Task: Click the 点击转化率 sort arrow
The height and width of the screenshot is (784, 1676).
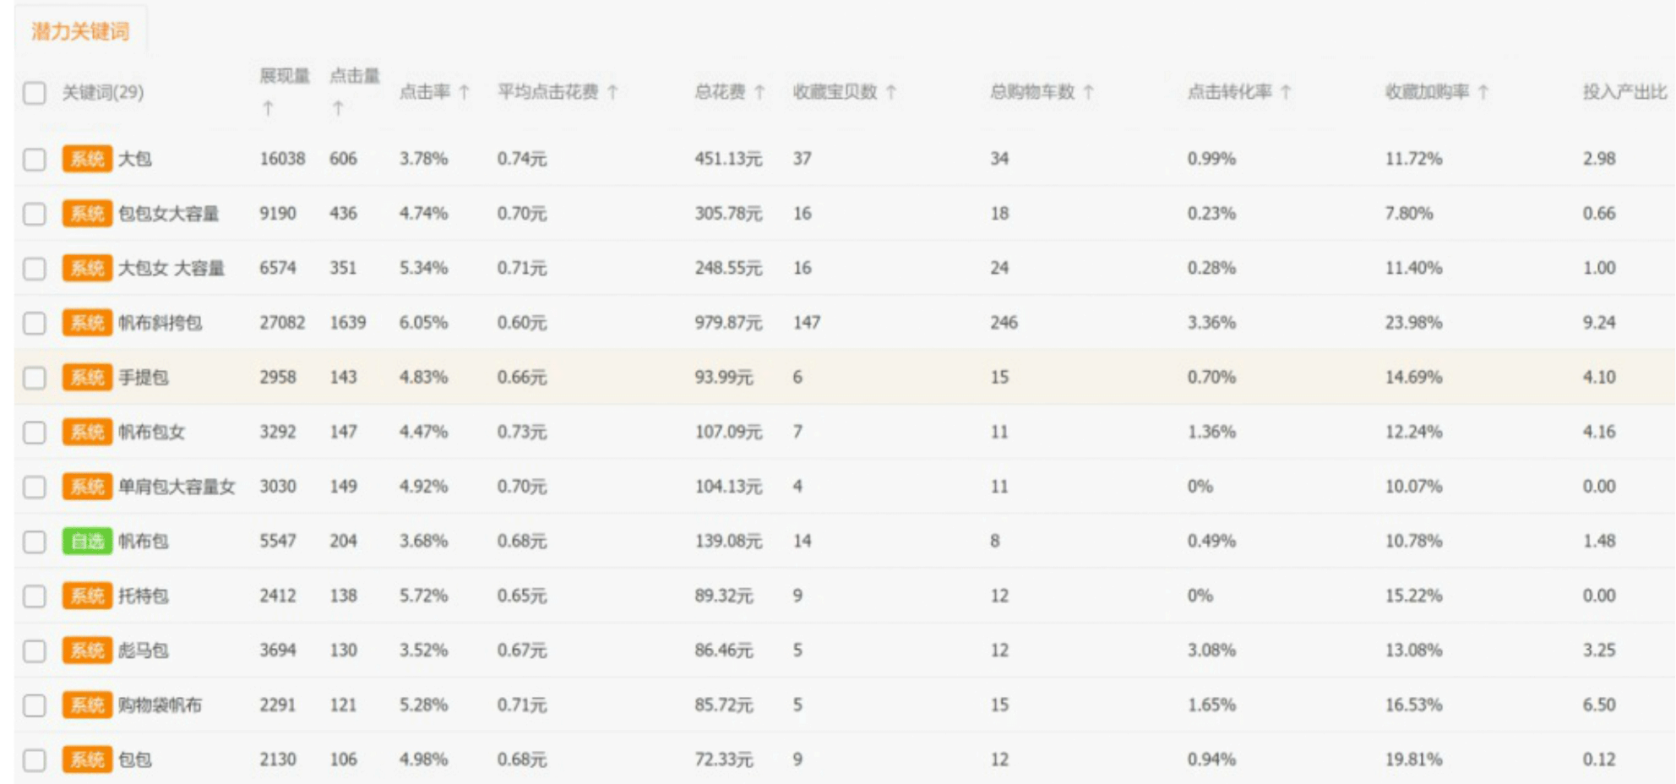Action: coord(1286,92)
